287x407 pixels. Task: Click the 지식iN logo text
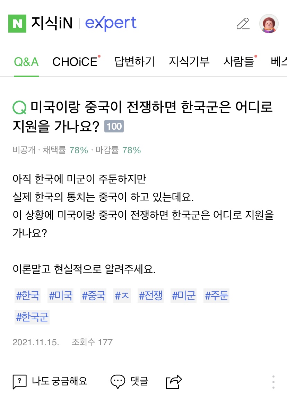coord(52,23)
